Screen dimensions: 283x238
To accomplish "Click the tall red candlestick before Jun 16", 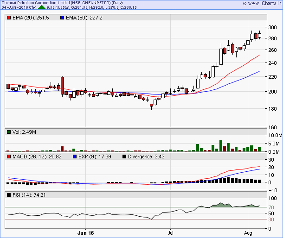I will coord(62,86).
